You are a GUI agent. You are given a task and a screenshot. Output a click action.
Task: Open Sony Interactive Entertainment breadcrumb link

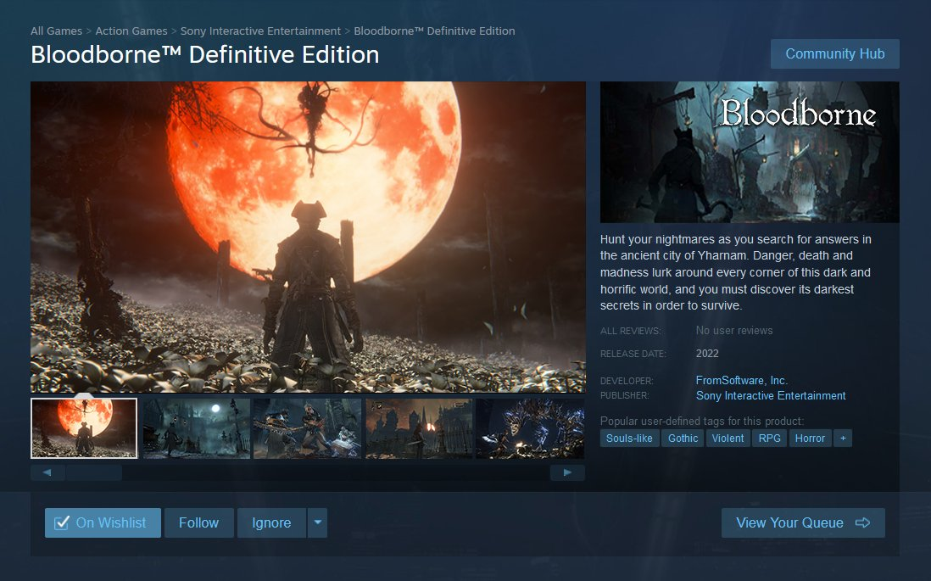coord(260,31)
